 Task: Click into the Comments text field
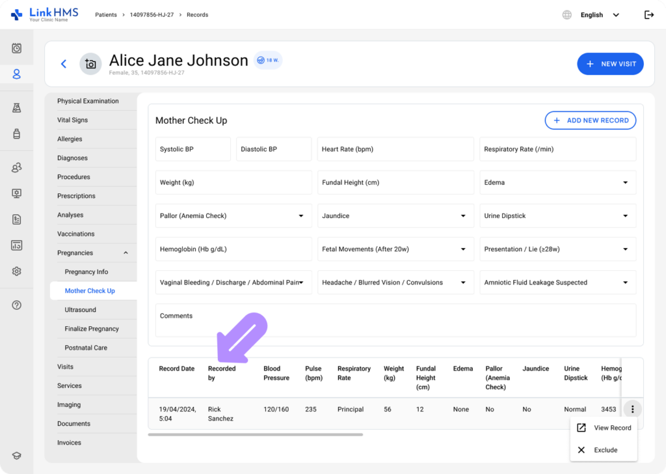[395, 320]
